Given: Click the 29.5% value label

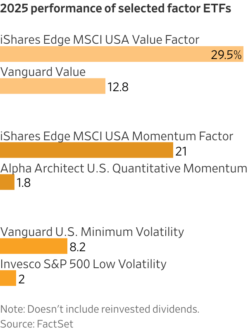Looking at the screenshot, I should point(226,55).
